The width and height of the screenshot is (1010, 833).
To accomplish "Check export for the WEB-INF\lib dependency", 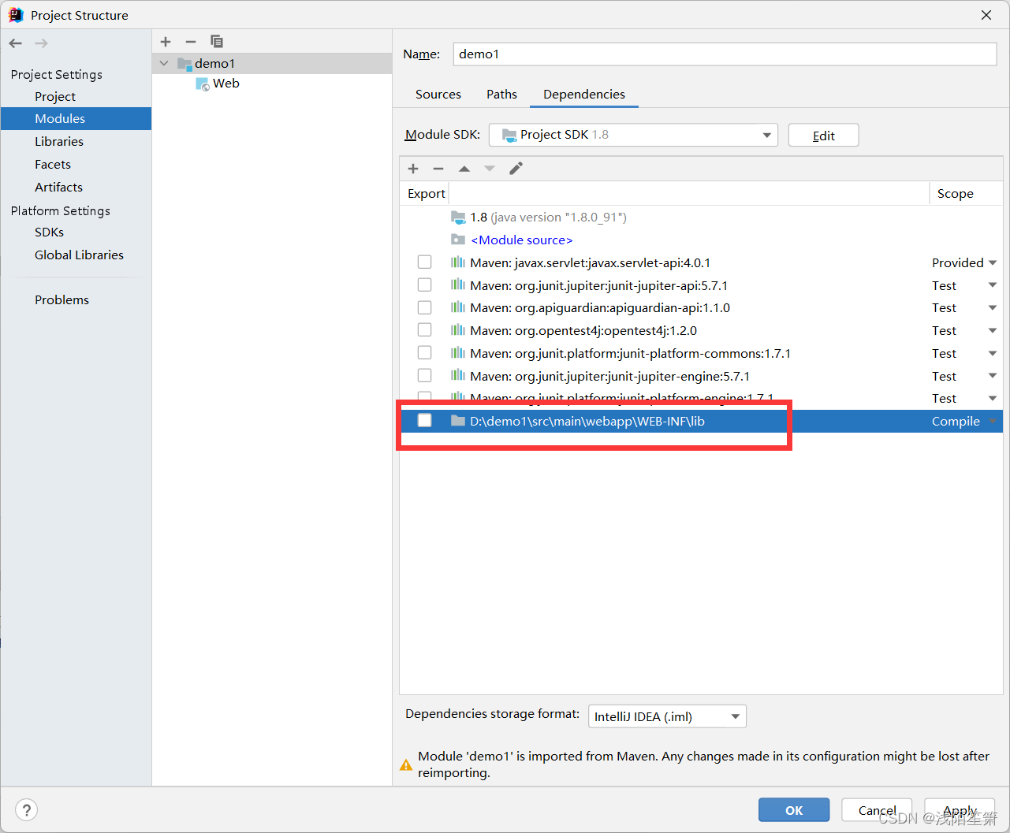I will (x=424, y=420).
